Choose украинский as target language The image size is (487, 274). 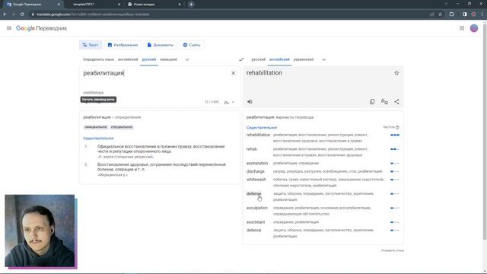coord(304,59)
